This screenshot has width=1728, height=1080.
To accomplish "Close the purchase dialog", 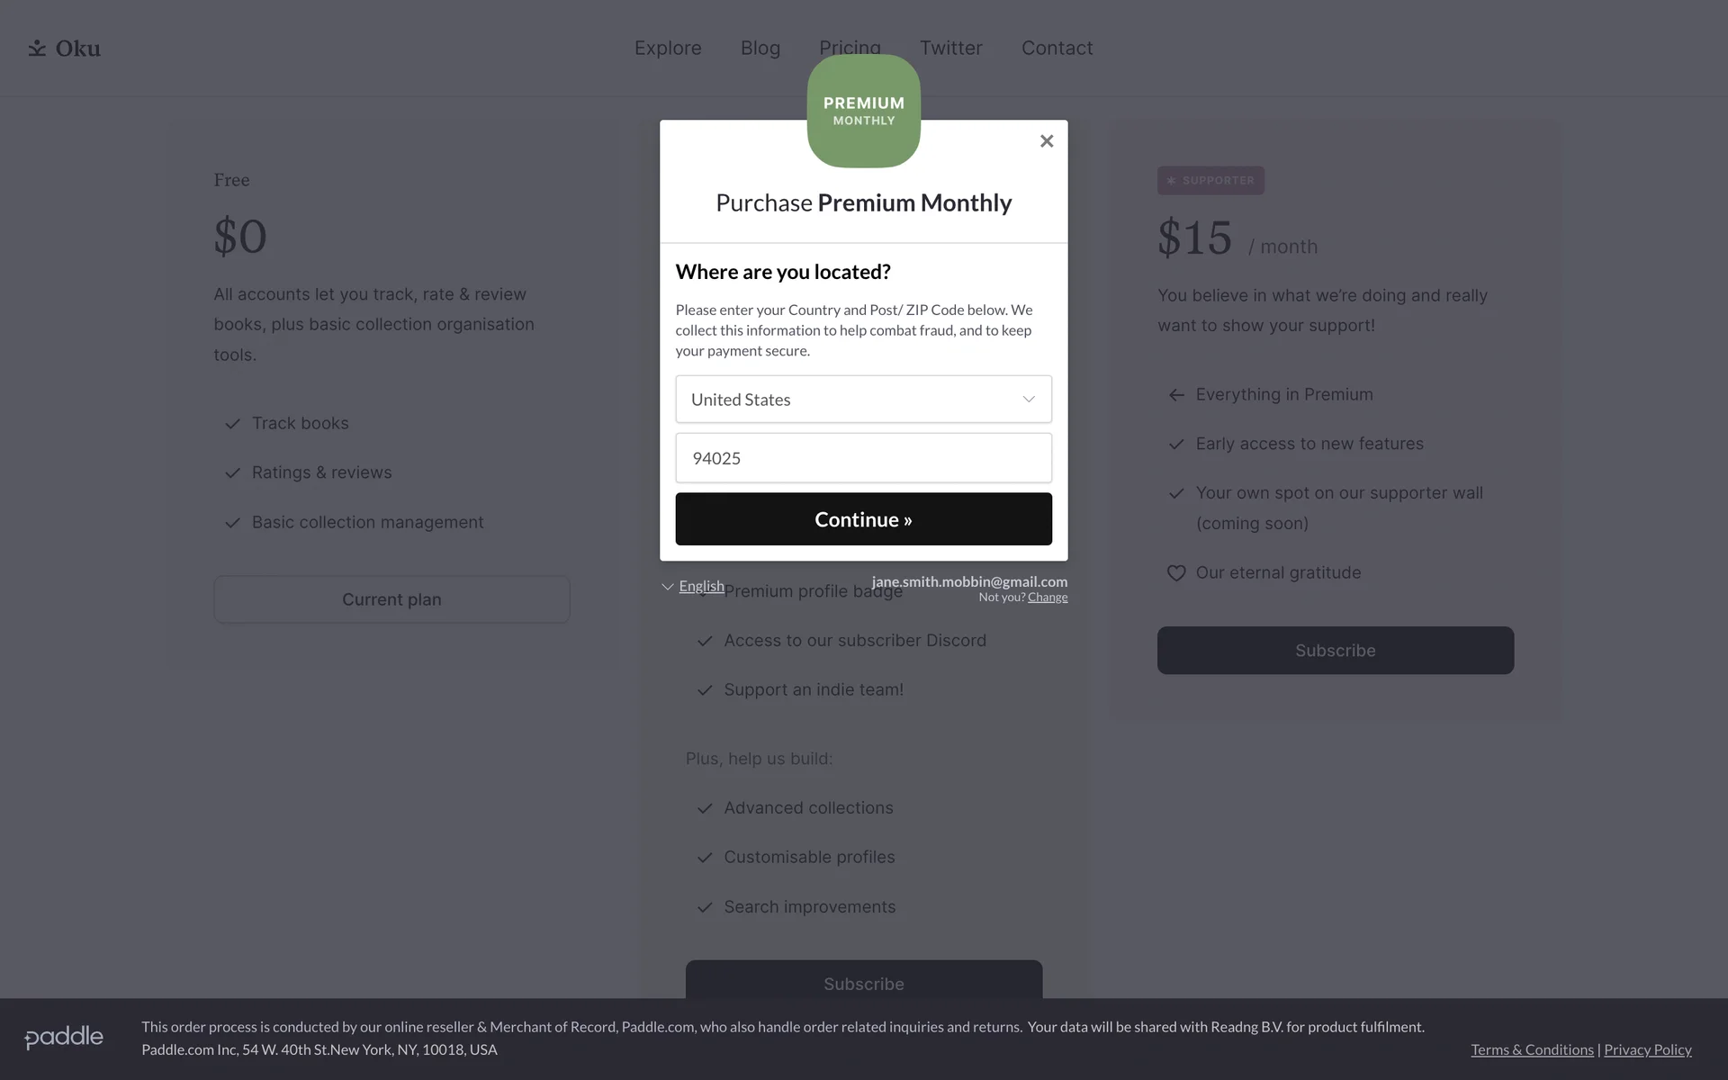I will pos(1046,141).
